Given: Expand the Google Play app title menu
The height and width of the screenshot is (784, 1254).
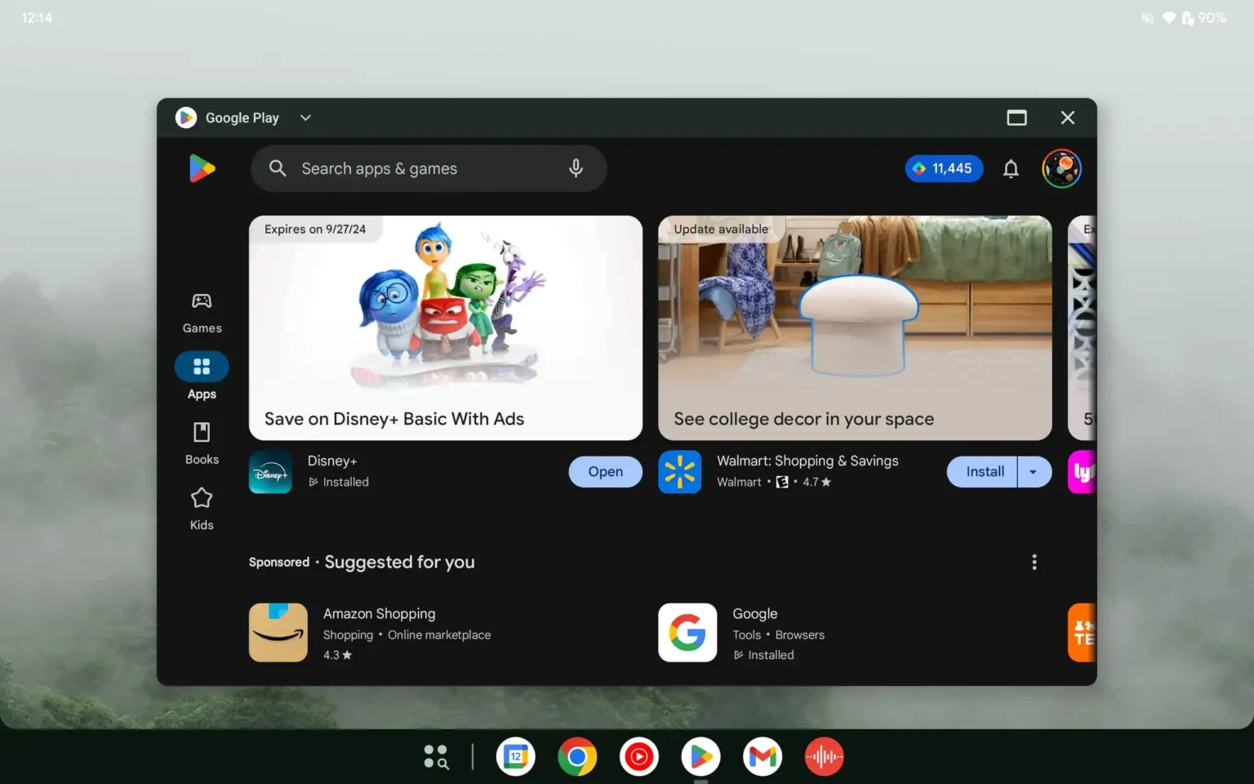Looking at the screenshot, I should [305, 118].
